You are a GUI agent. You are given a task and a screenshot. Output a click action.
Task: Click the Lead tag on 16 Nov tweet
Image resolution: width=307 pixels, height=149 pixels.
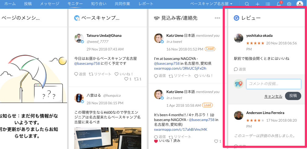coord(210,49)
